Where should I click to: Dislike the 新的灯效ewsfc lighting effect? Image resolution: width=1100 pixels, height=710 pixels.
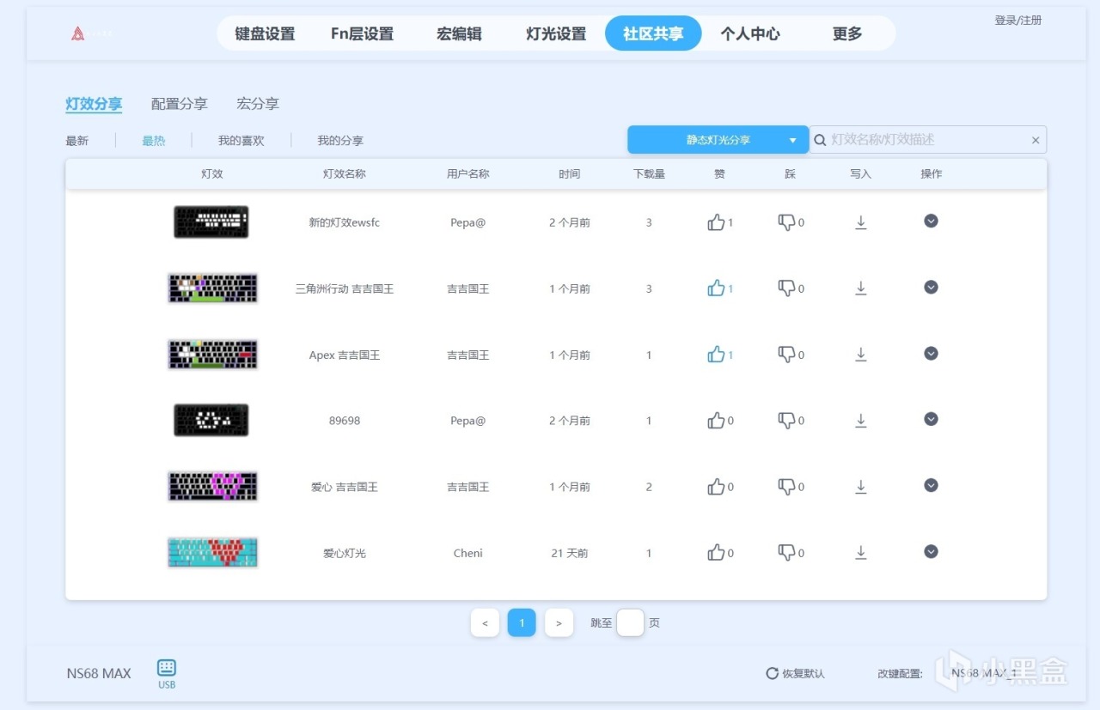click(786, 222)
